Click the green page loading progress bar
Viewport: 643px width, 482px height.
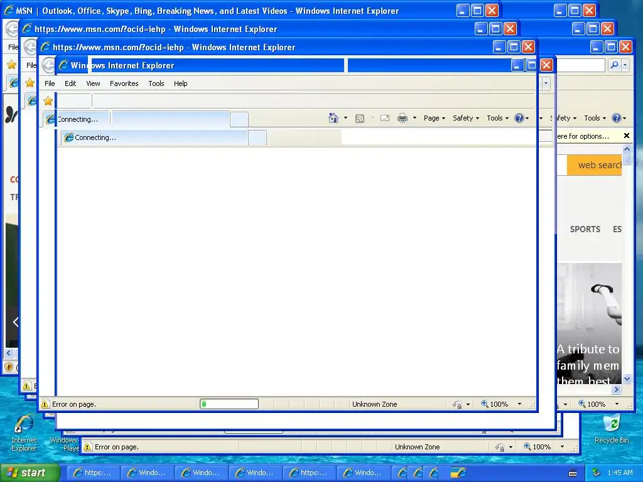click(x=229, y=404)
